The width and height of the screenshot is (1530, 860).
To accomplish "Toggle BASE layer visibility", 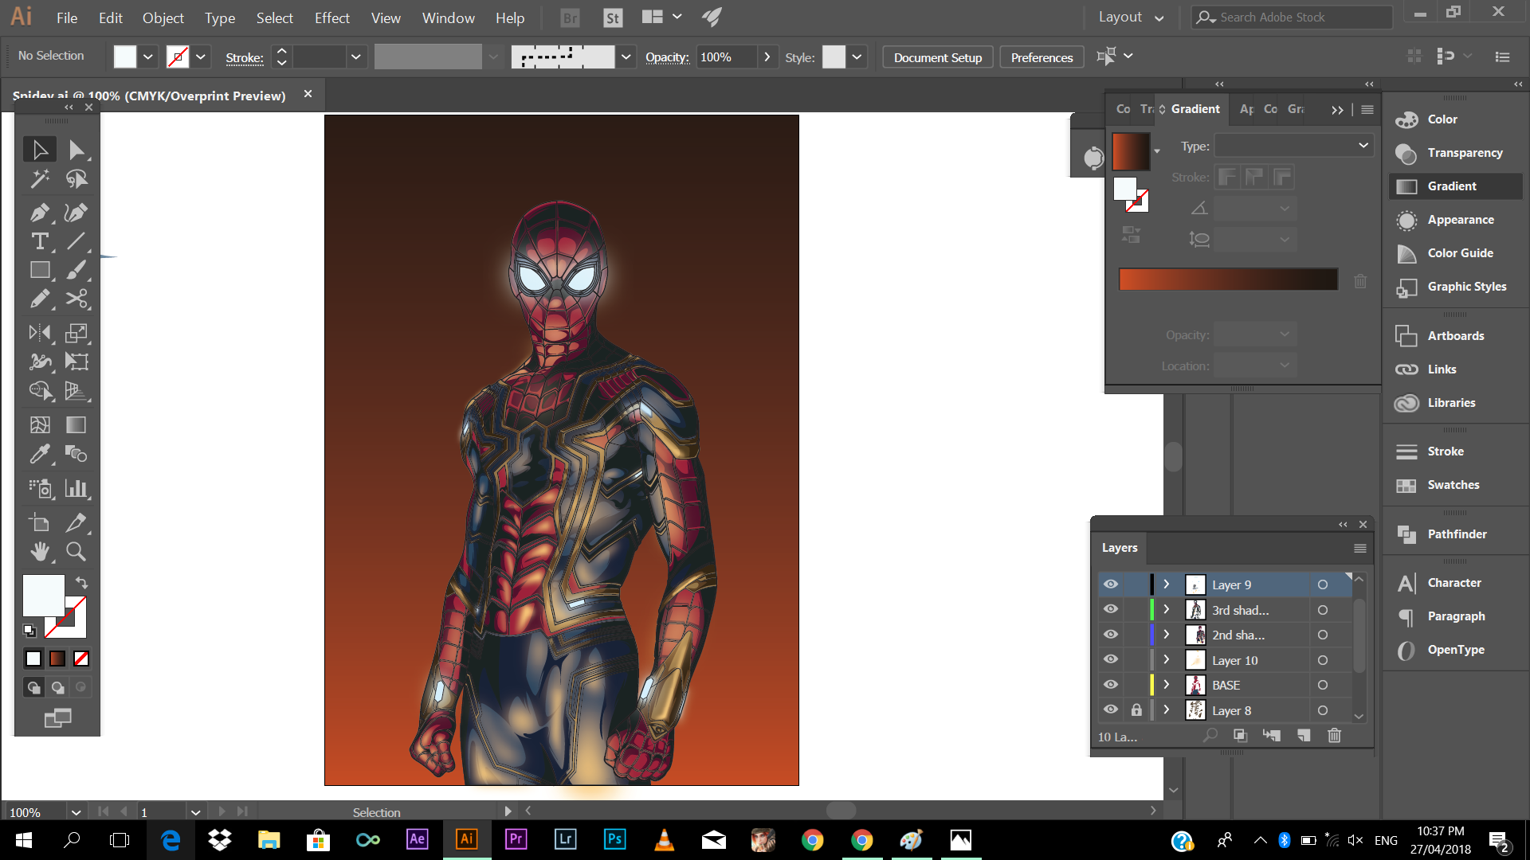I will click(x=1110, y=685).
